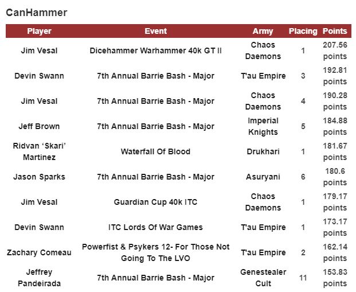Click player Jeffrey Pandeirada
This screenshot has height=292, width=356.
tap(39, 278)
